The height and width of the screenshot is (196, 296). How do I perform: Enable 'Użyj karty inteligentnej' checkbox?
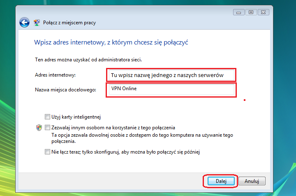(47, 117)
